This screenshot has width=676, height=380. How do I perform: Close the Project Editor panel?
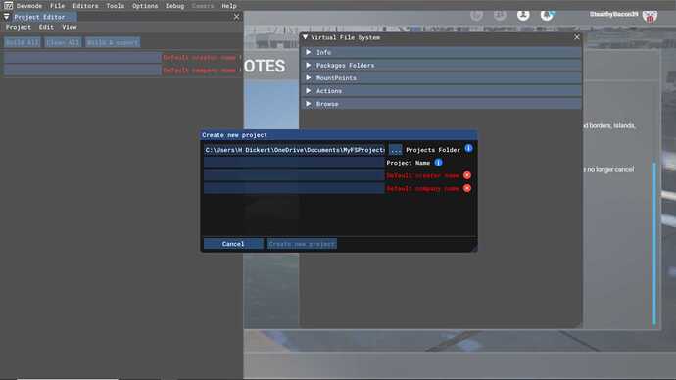coord(236,17)
